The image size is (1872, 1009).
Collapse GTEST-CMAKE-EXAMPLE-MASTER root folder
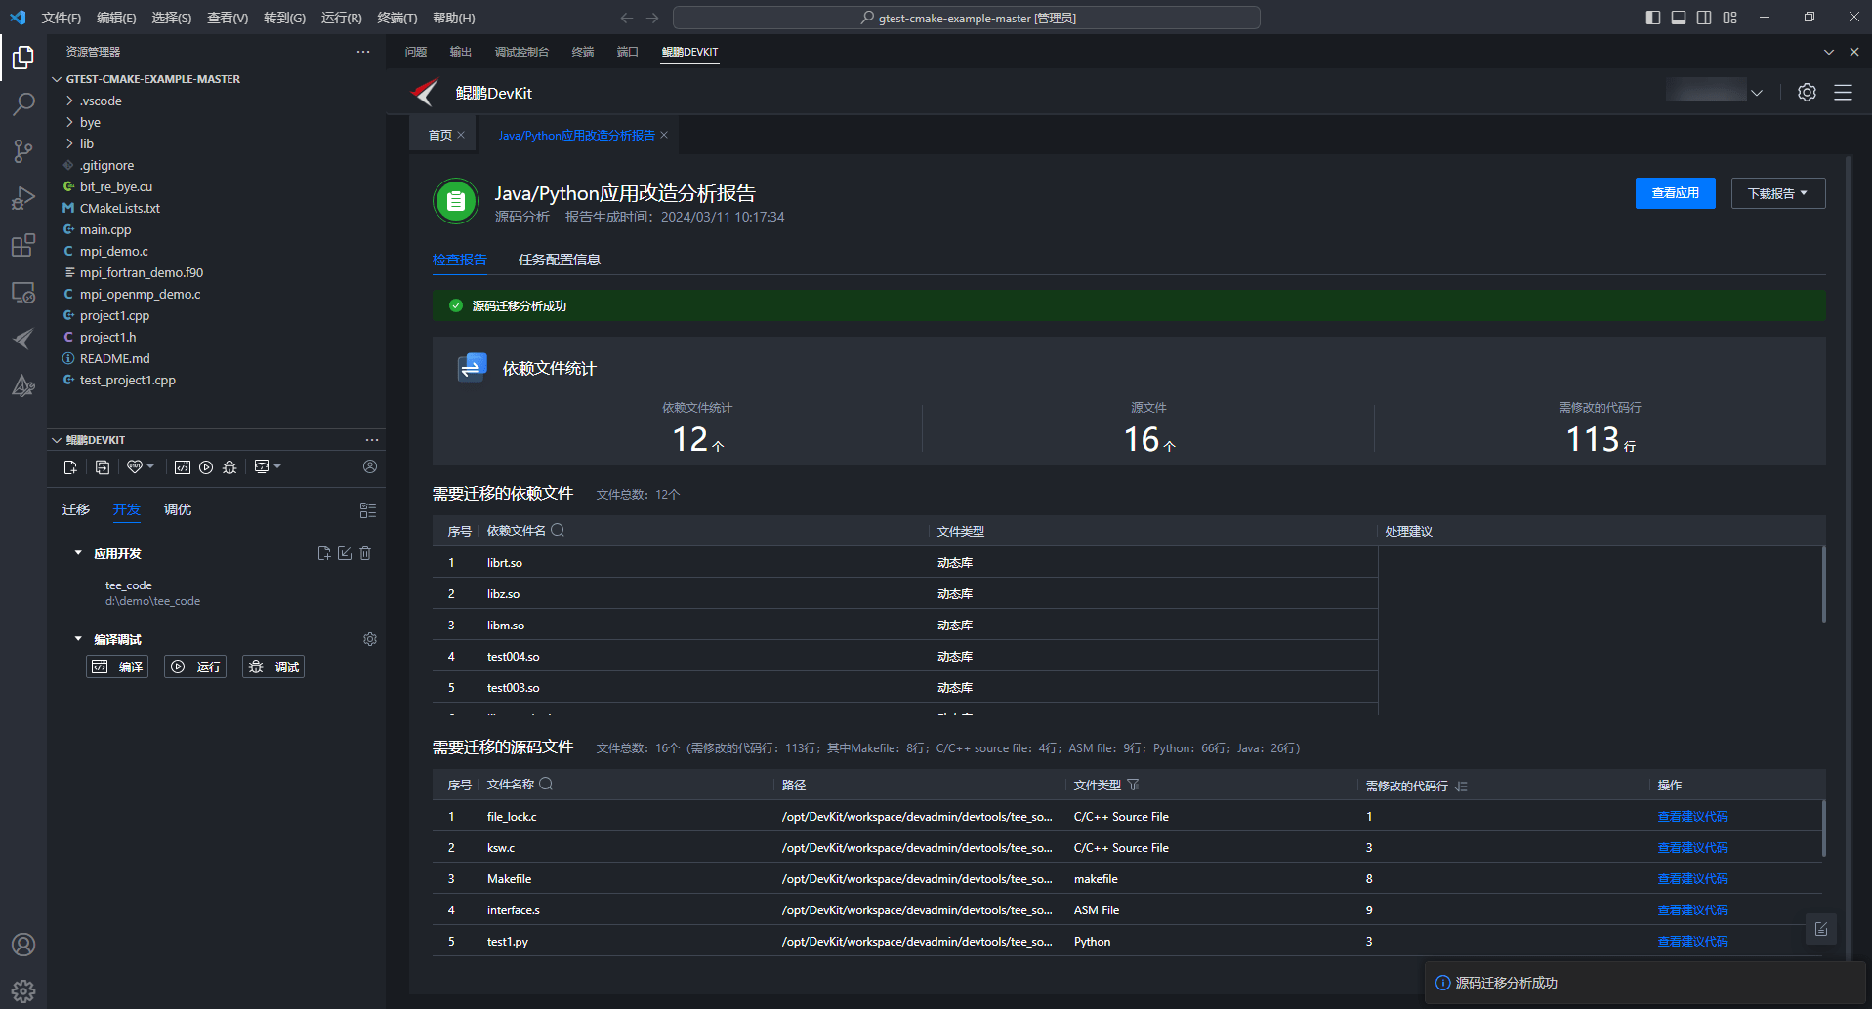[x=57, y=79]
